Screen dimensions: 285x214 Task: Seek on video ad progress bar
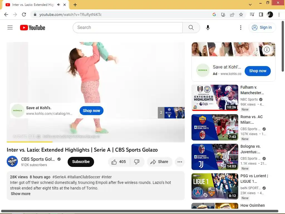coord(96,142)
